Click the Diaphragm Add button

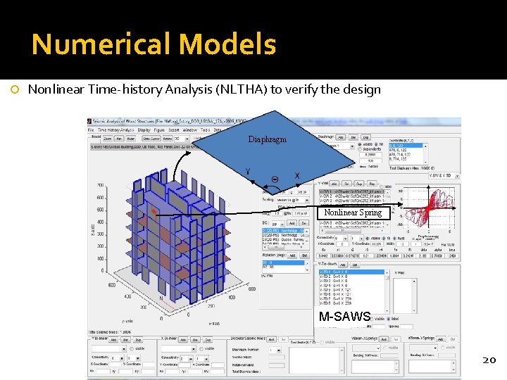(x=341, y=137)
